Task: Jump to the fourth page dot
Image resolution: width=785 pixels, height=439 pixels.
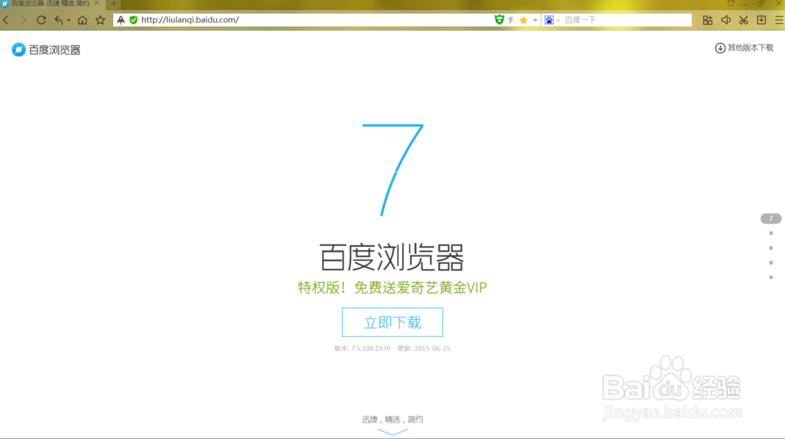Action: [x=771, y=263]
